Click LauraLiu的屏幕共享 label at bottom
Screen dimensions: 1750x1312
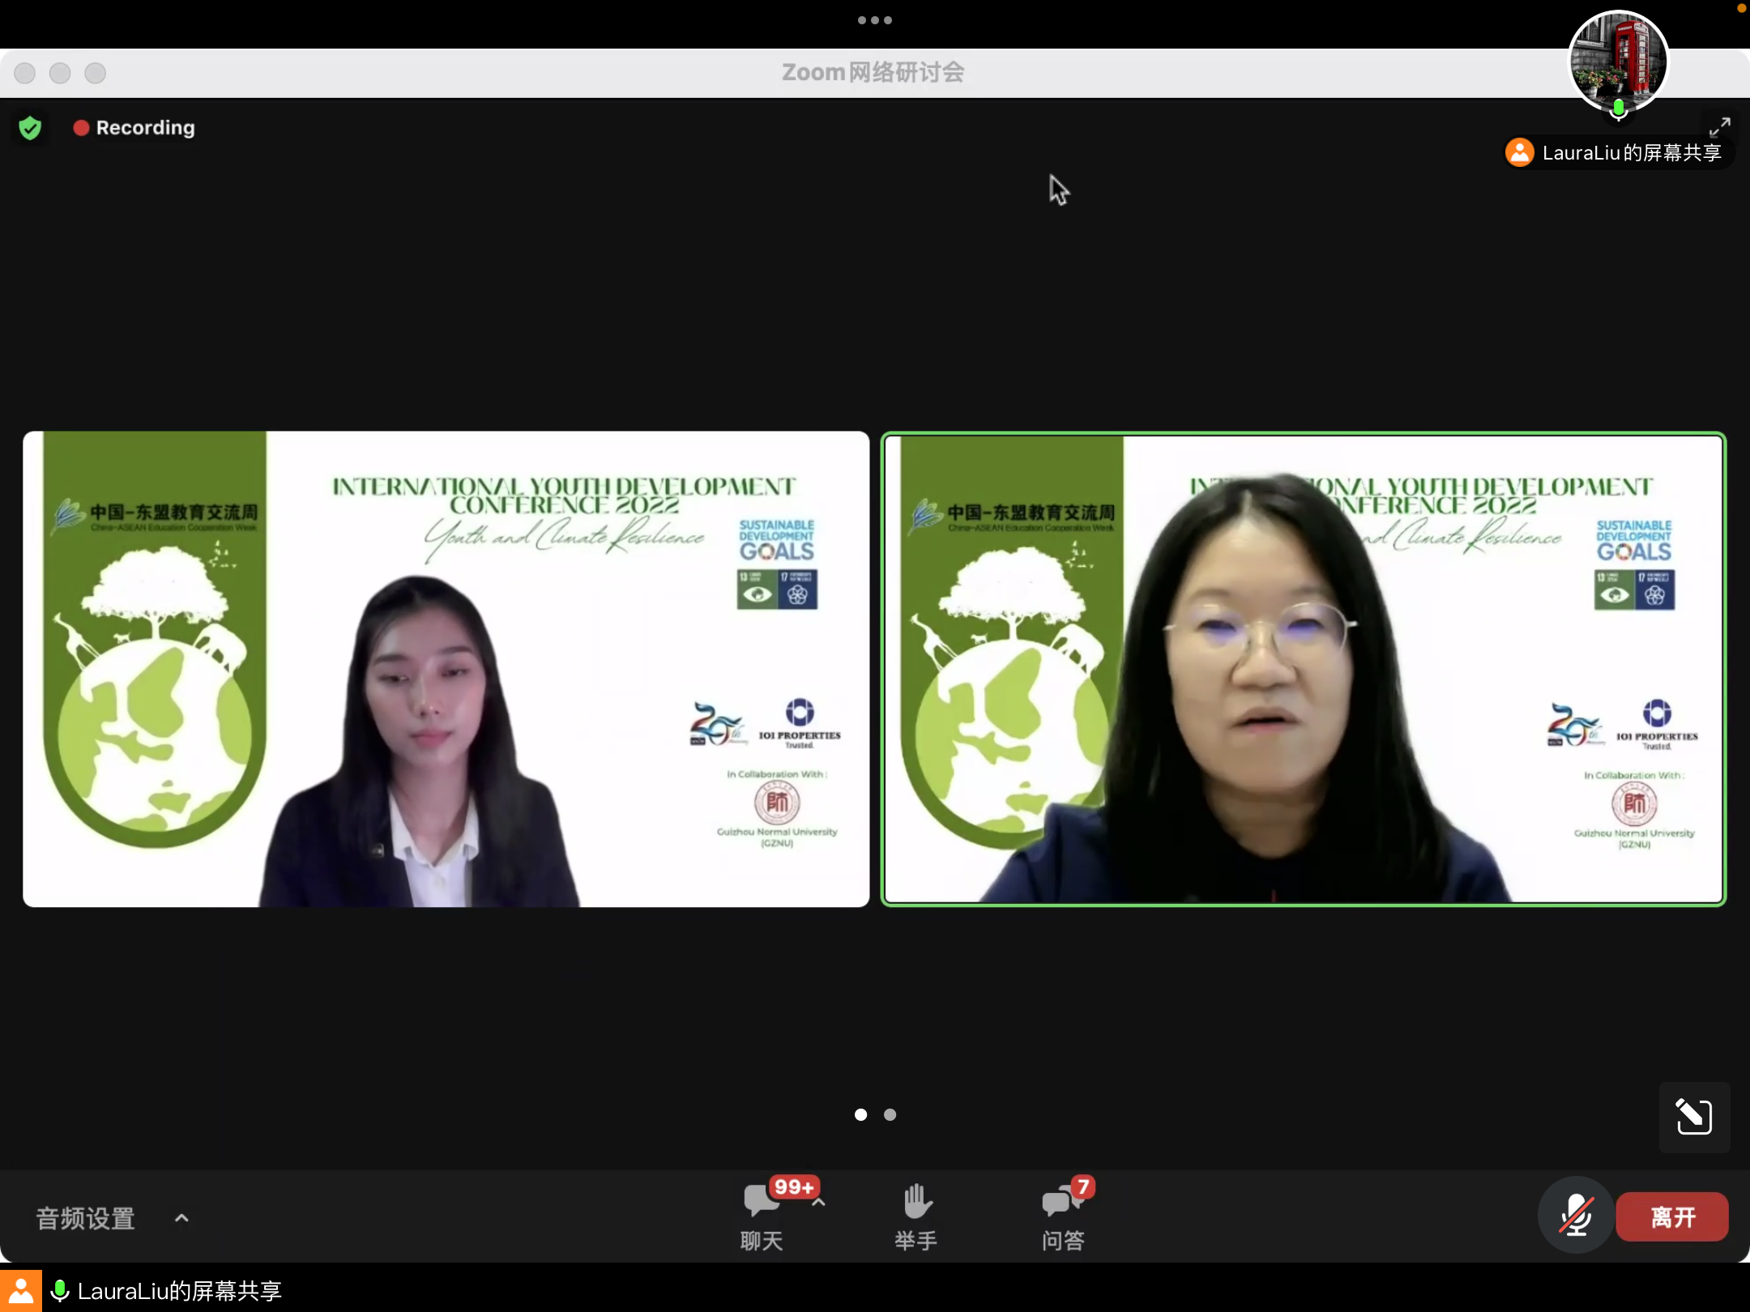(179, 1291)
